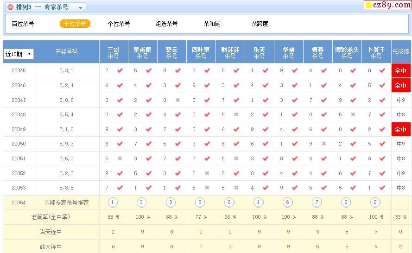Viewport: 412px width, 253px height.
Task: Click the 乐天杀号 column header
Action: point(260,52)
